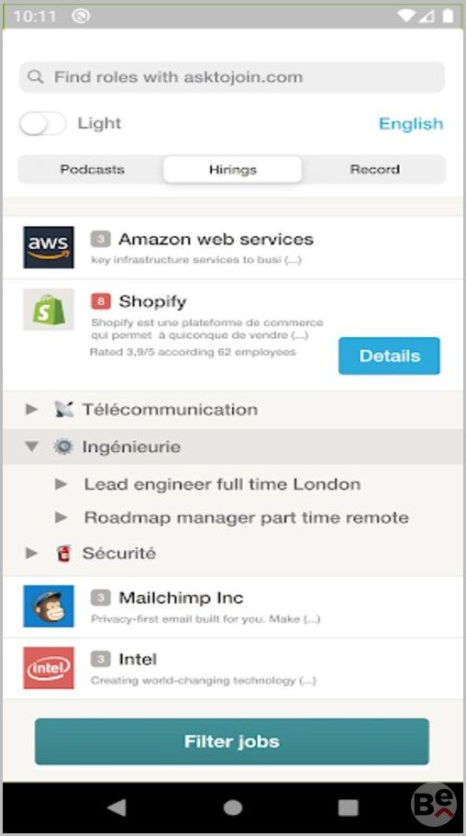The width and height of the screenshot is (466, 836).
Task: Click the red number badge beside Shopify
Action: pos(101,301)
